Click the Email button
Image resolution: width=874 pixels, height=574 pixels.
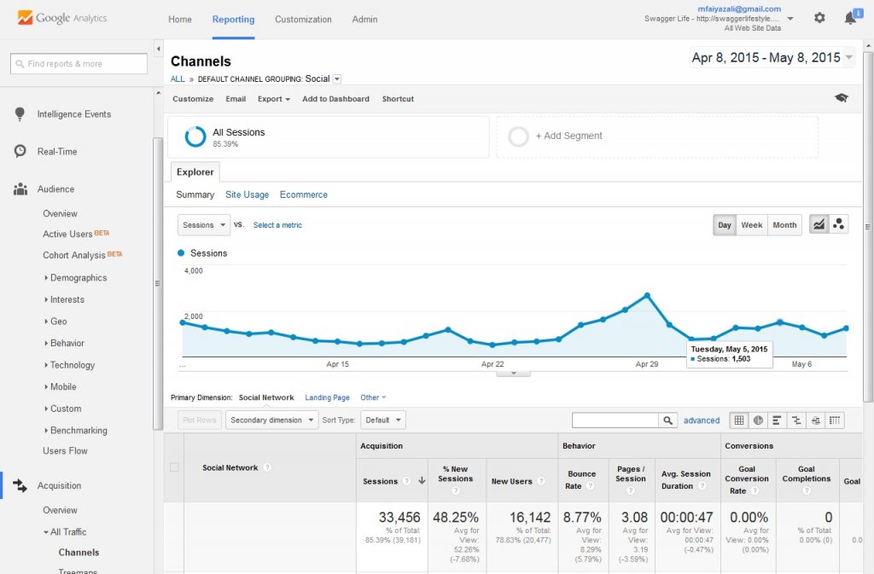[x=236, y=99]
